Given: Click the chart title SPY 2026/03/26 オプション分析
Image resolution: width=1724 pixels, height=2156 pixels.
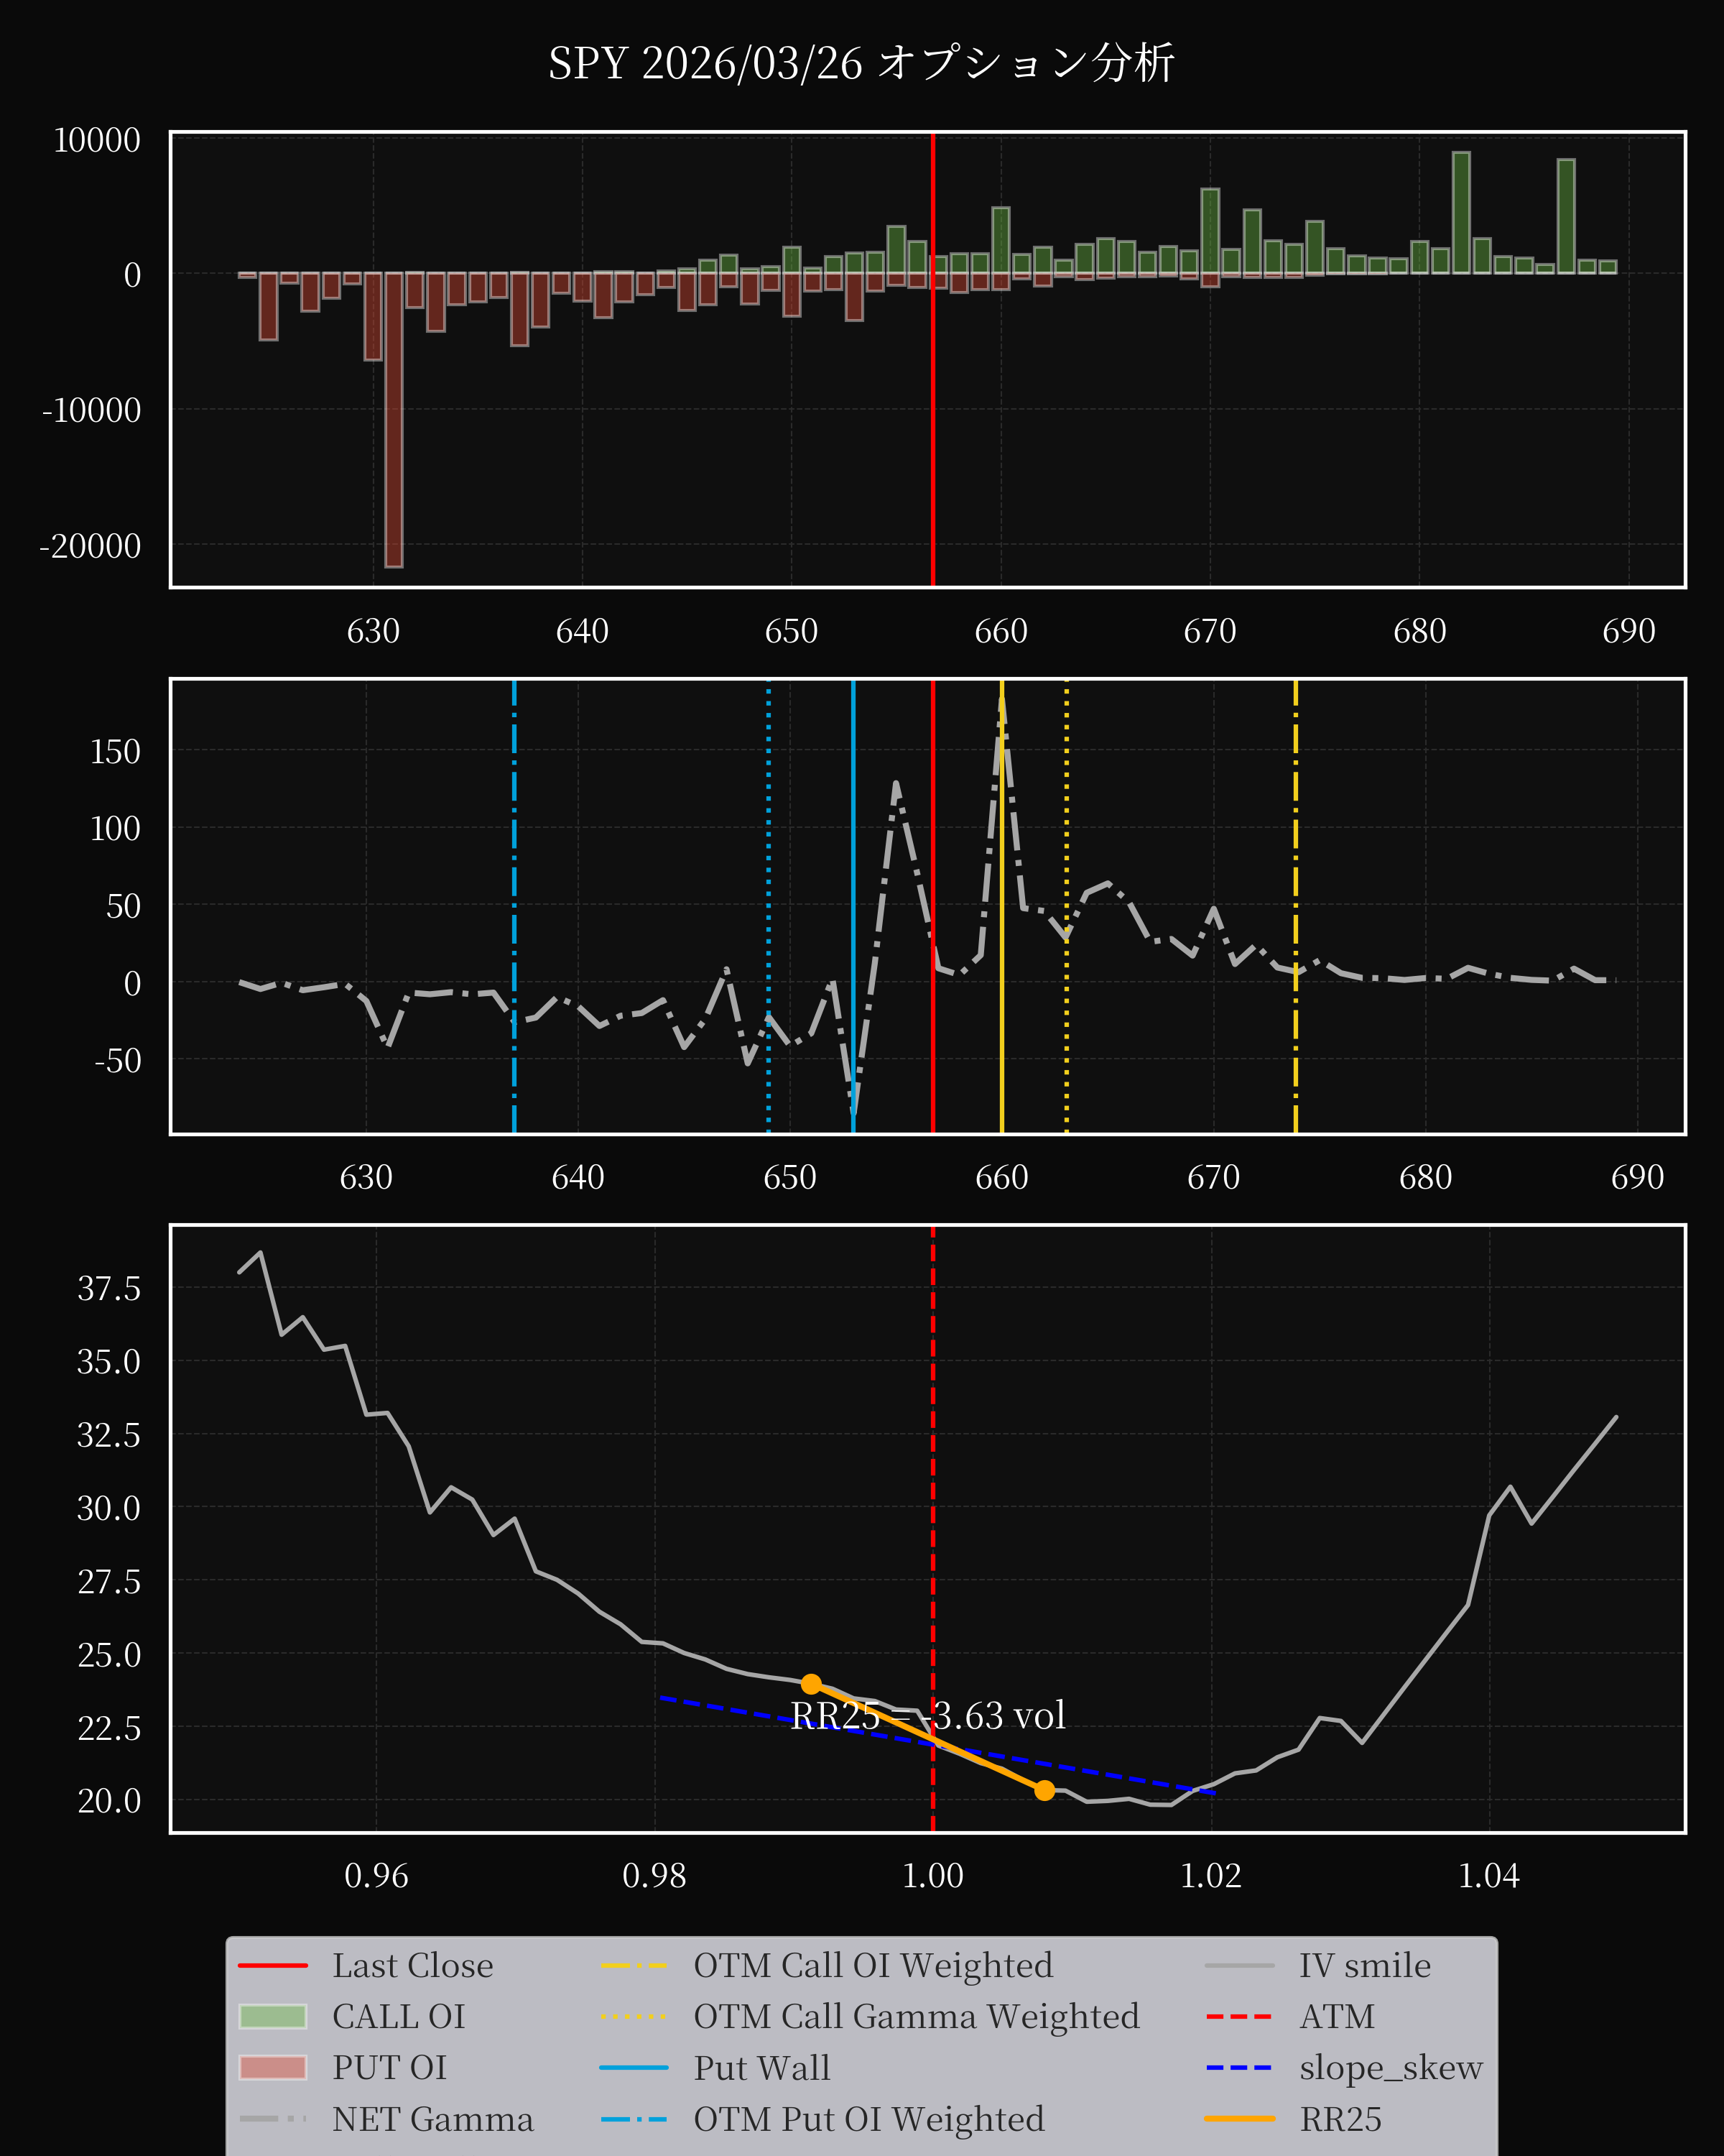Looking at the screenshot, I should coord(861,63).
